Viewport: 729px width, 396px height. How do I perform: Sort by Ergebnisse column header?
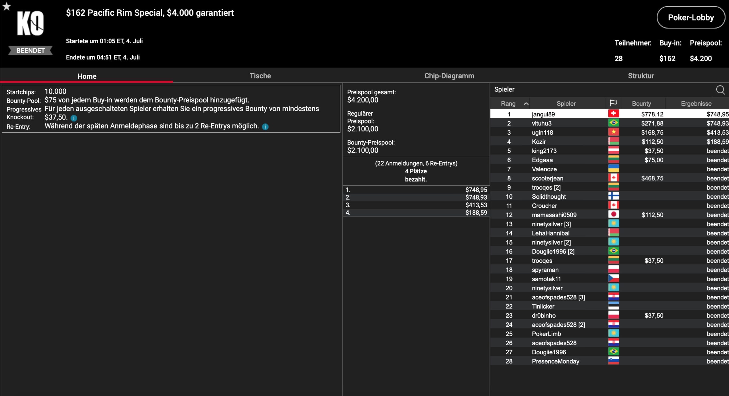point(696,103)
